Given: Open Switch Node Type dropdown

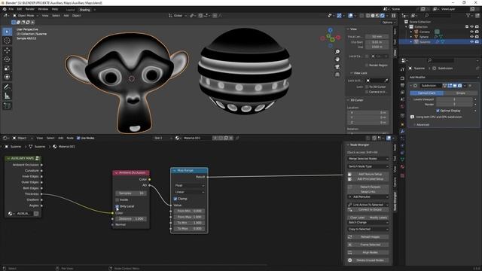Looking at the screenshot, I should tap(368, 166).
